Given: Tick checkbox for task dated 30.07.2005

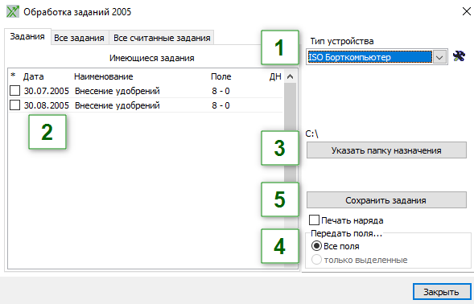Looking at the screenshot, I should [x=14, y=91].
